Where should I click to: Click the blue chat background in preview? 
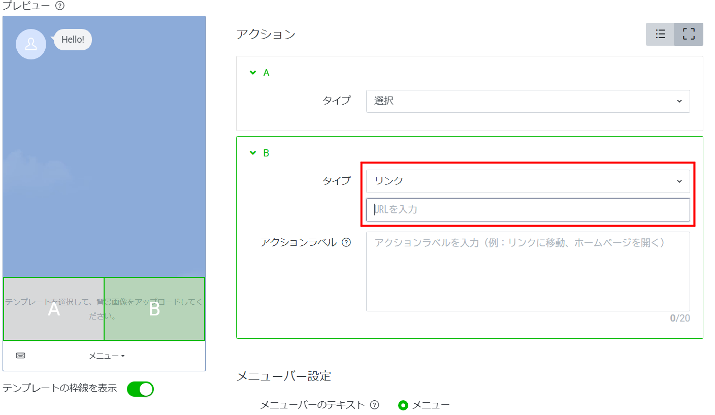104,152
